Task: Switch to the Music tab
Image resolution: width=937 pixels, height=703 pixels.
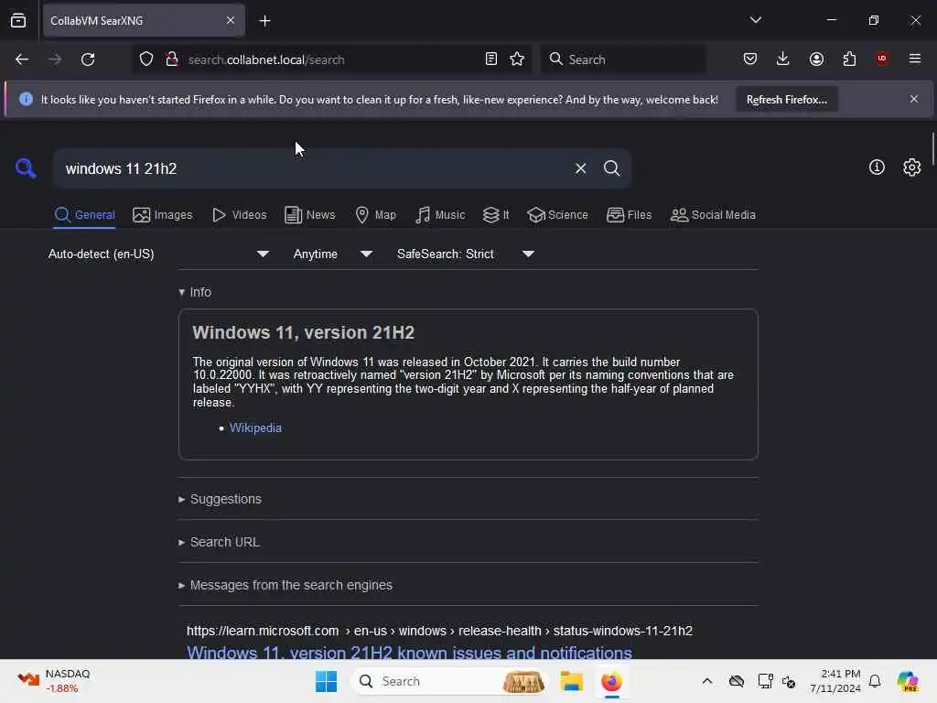Action: coord(440,215)
